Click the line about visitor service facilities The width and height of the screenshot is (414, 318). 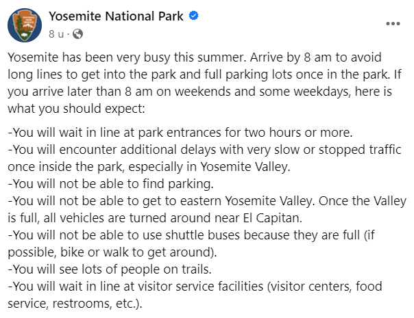pyautogui.click(x=195, y=295)
